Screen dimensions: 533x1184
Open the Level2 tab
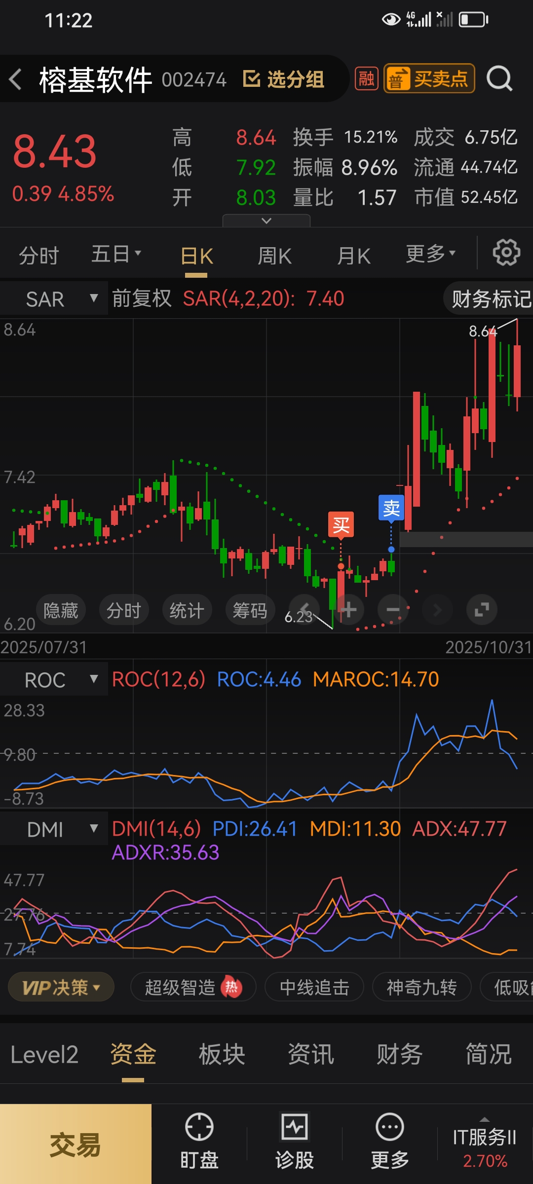[x=44, y=1055]
